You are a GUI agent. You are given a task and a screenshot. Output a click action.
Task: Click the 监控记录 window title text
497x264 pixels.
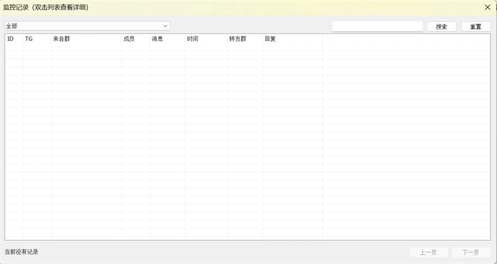[46, 7]
